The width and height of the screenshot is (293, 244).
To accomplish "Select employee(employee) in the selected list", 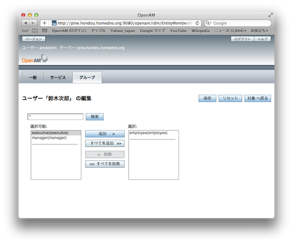I will (x=148, y=133).
